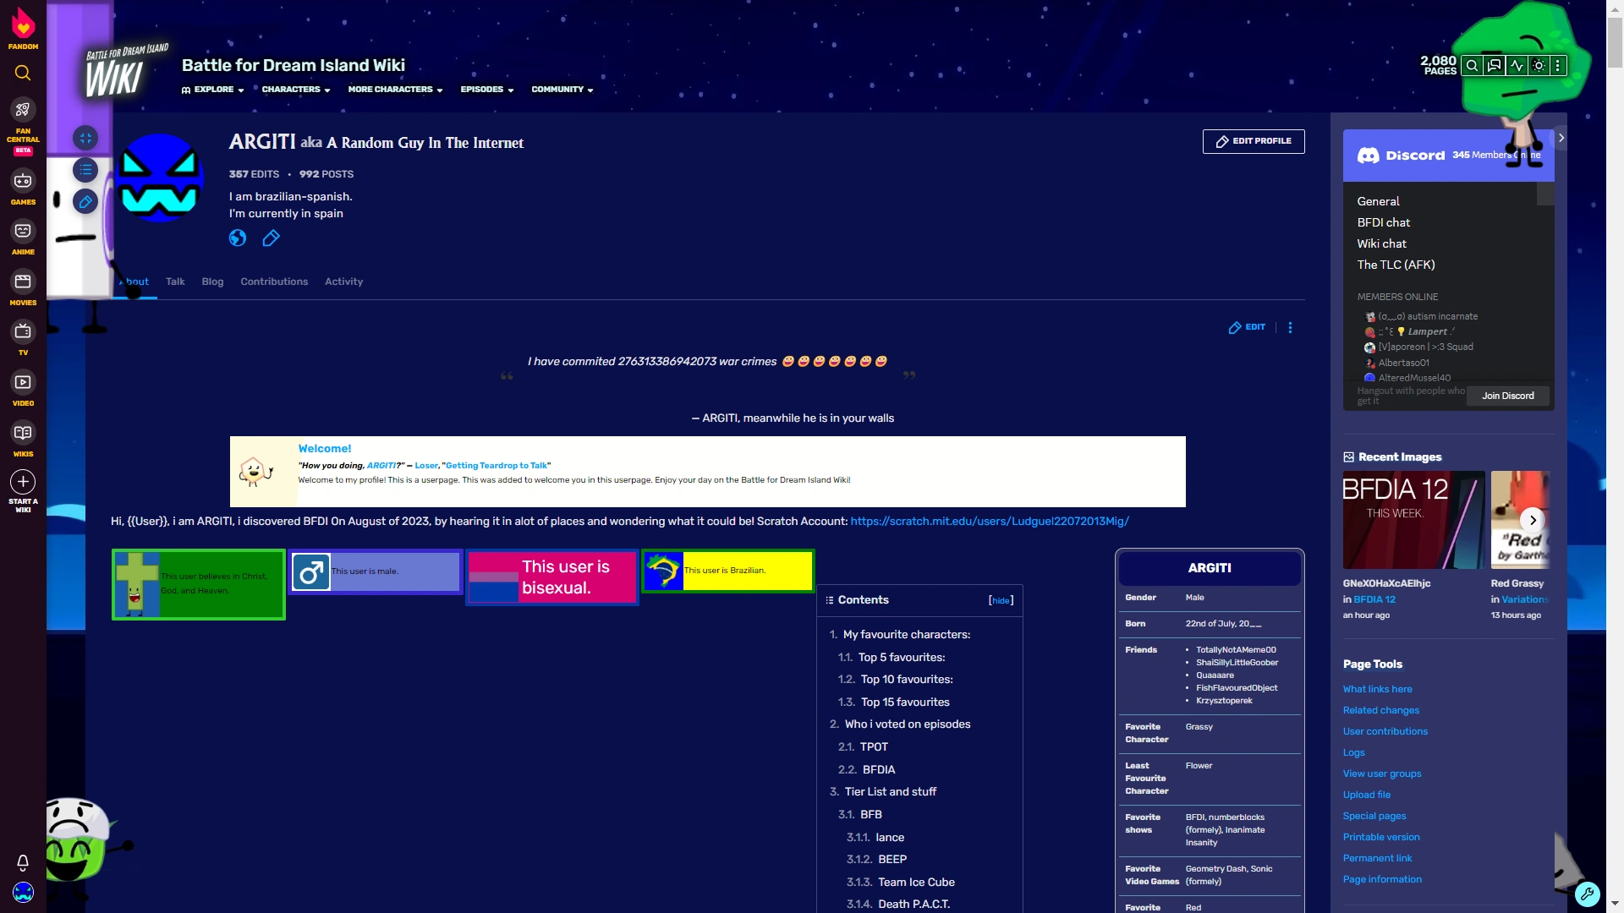Open the Scratch account link
The image size is (1624, 913).
tap(990, 522)
